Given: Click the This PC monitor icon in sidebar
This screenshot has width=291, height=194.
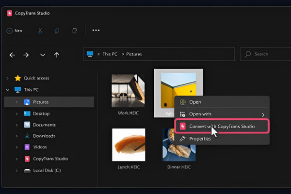Looking at the screenshot, I should [17, 90].
